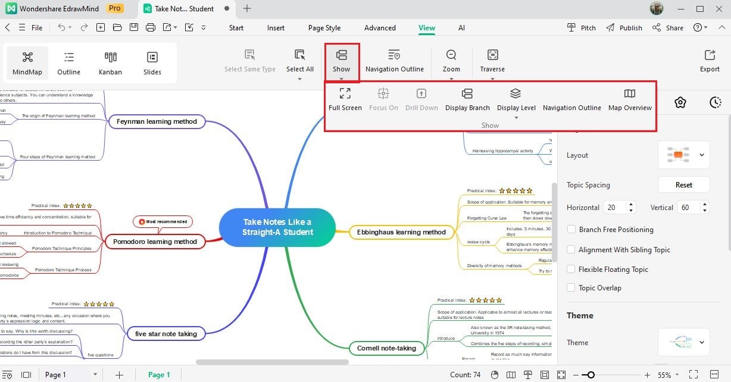Open the Start ribbon tab

[x=236, y=28]
